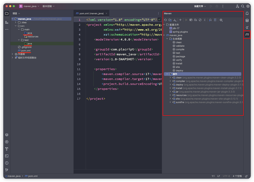This screenshot has width=254, height=182.
Task: Add Maven project with the plus icon
Action: (x=180, y=20)
